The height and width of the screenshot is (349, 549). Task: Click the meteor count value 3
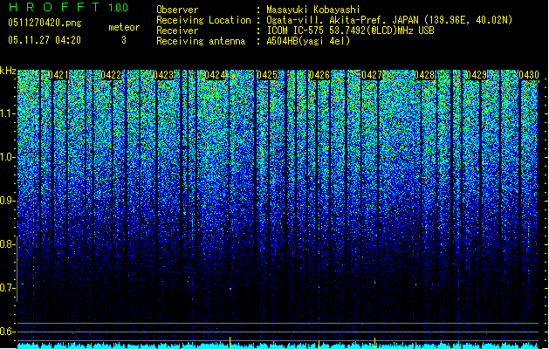coord(124,40)
